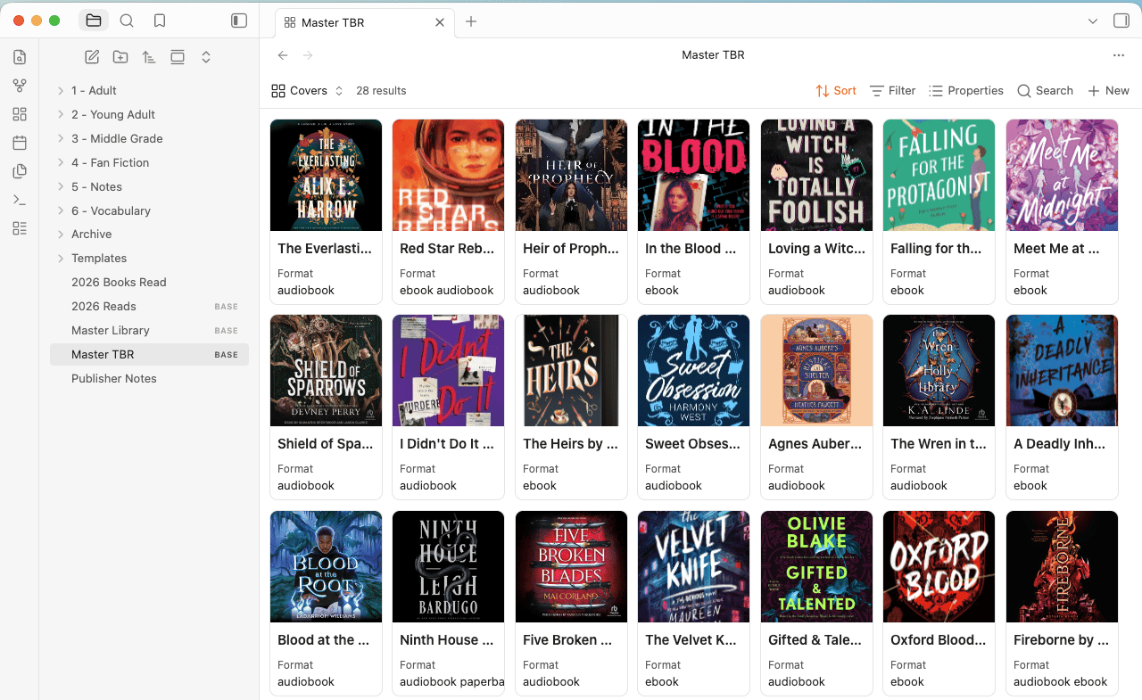The image size is (1142, 700).
Task: Open the 2026 Reads base file
Action: click(149, 306)
